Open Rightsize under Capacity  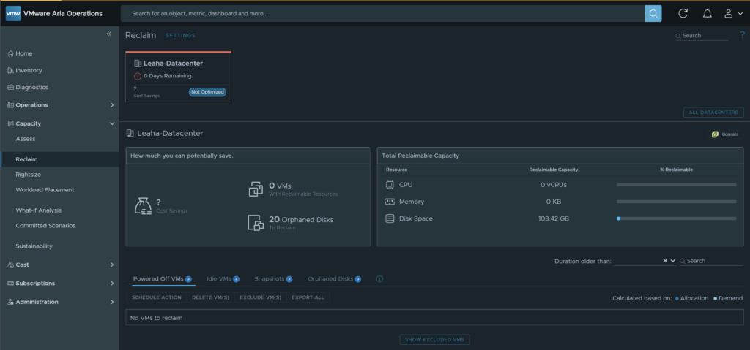[29, 175]
